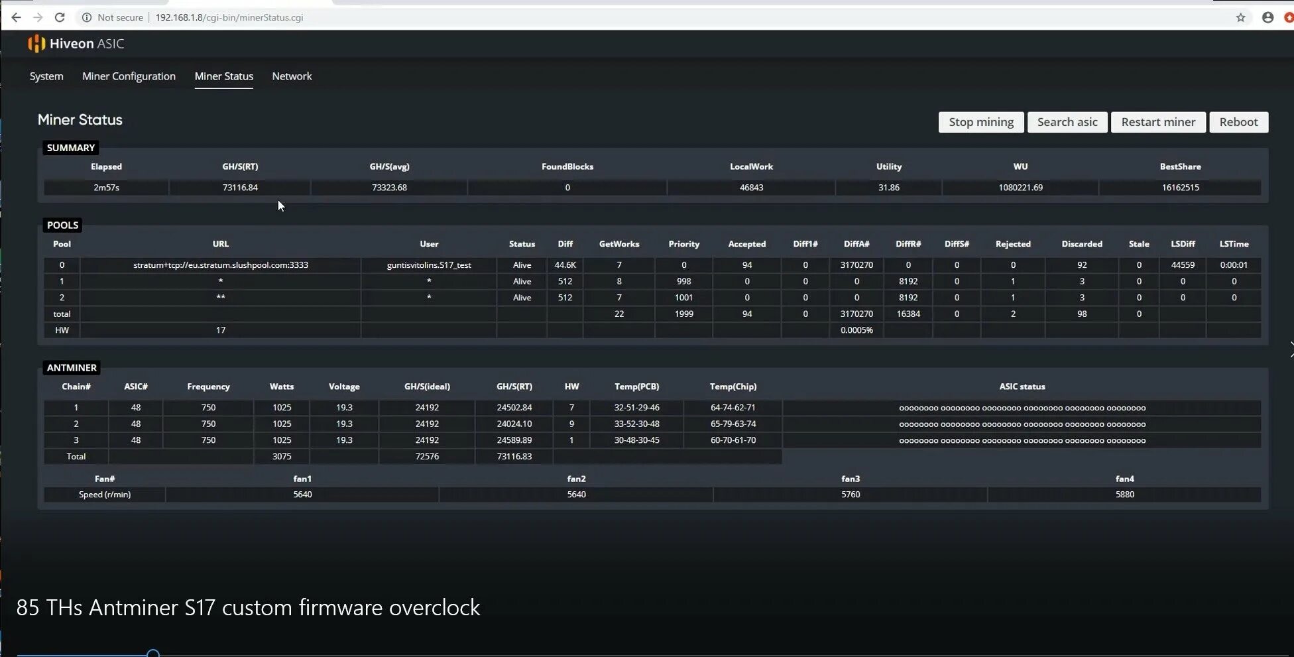Bookmark this page with the star icon
The image size is (1294, 657).
point(1241,18)
